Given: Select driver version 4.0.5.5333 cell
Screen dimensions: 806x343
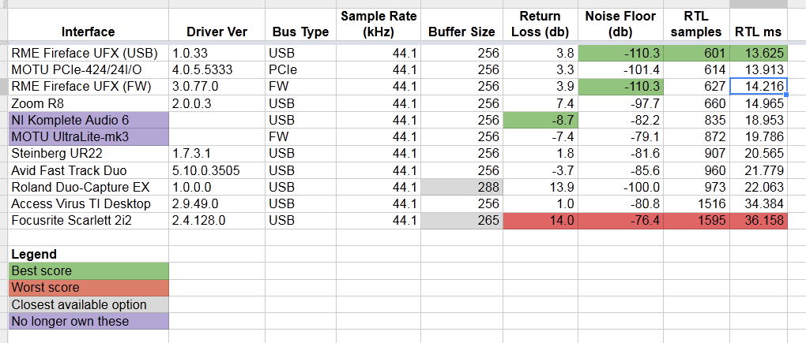Looking at the screenshot, I should click(x=217, y=70).
